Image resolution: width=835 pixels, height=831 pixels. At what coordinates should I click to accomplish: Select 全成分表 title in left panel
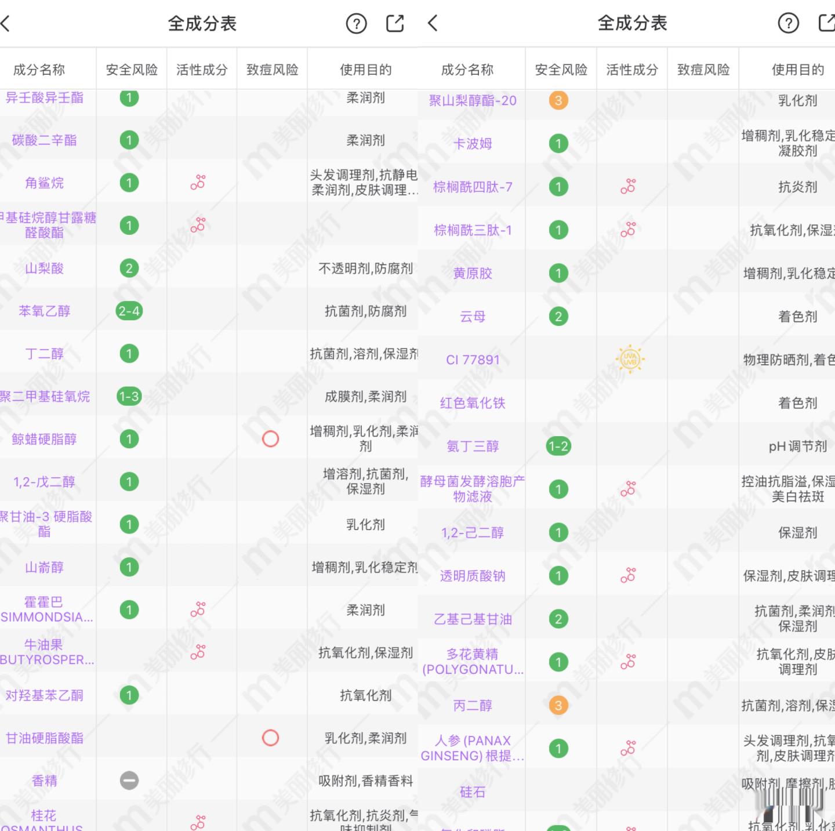point(202,24)
